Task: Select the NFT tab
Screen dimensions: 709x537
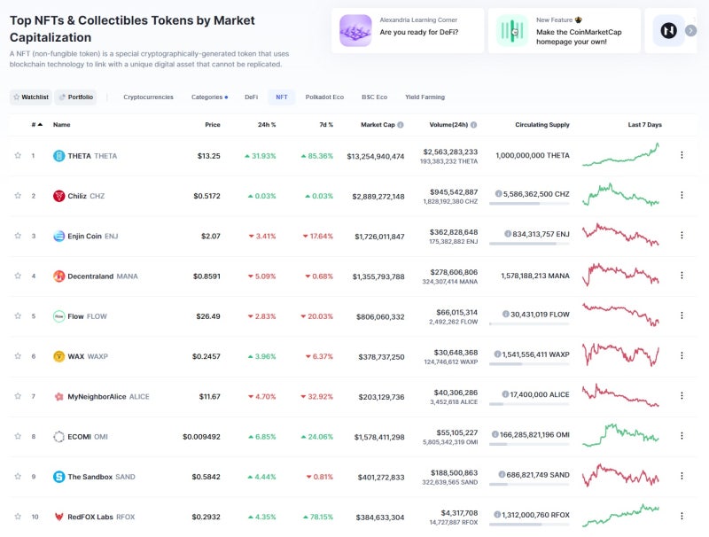Action: tap(282, 97)
